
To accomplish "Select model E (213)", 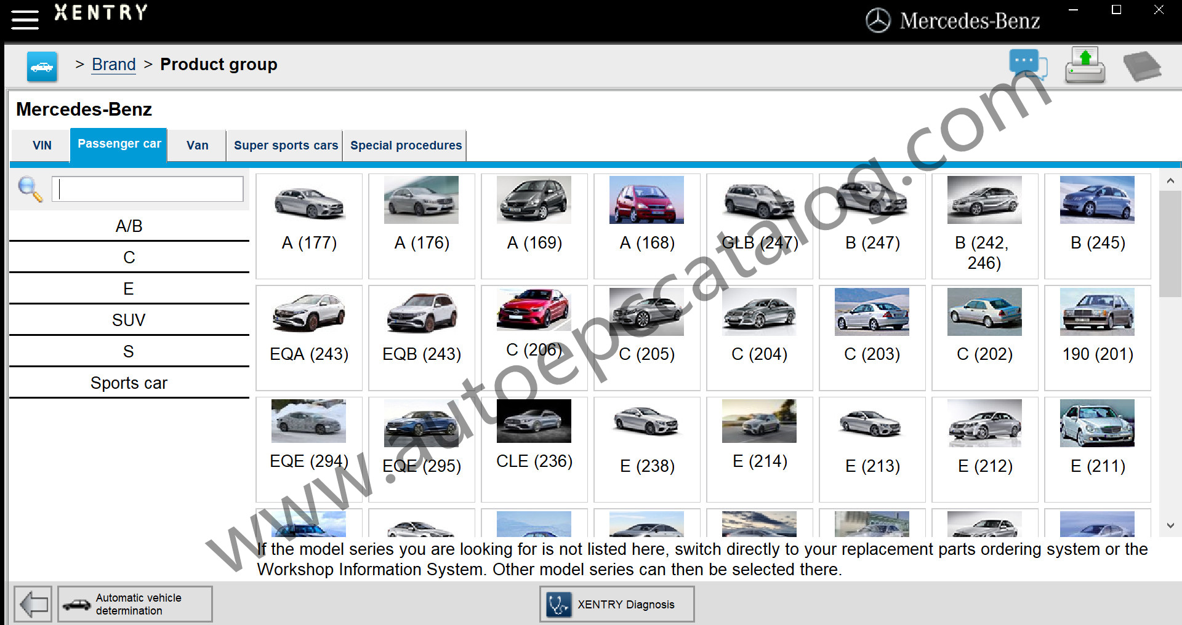I will 872,450.
